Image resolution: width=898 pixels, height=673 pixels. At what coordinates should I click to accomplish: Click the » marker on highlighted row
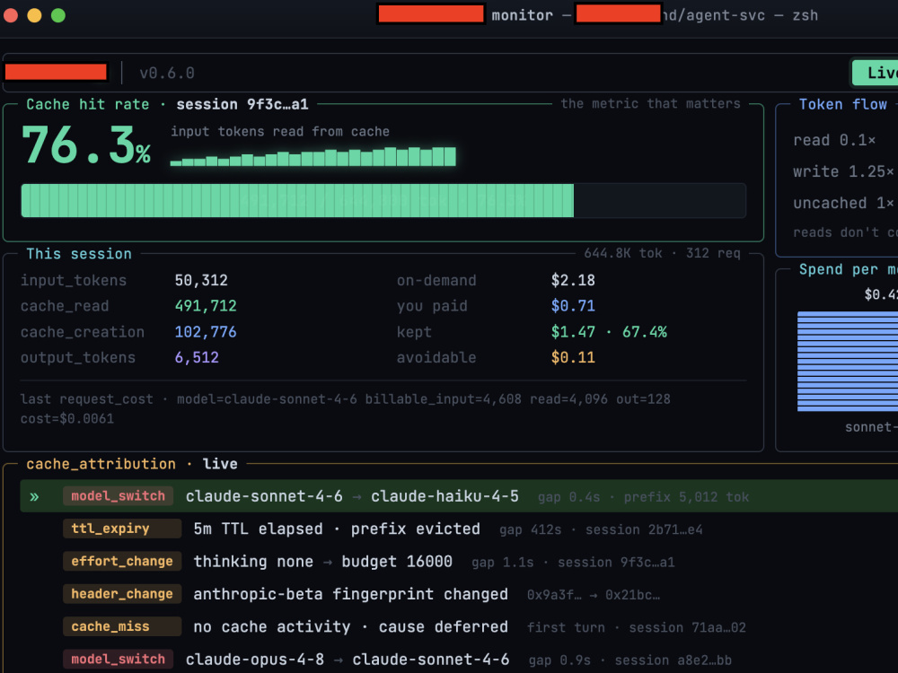[x=34, y=496]
